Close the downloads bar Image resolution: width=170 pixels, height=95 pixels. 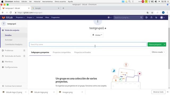pyautogui.click(x=168, y=92)
